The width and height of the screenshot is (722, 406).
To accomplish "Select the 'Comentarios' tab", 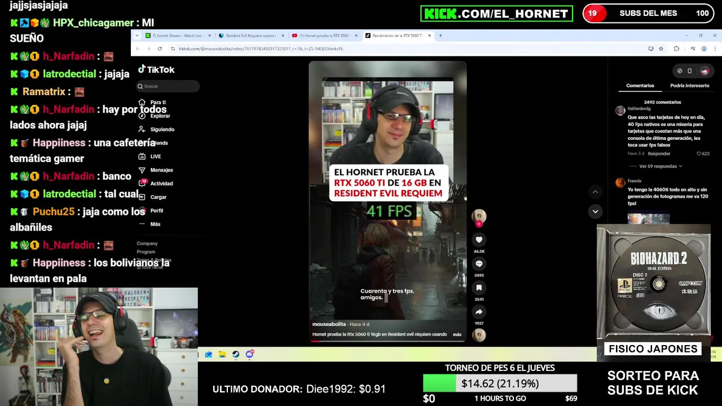I will pyautogui.click(x=640, y=86).
